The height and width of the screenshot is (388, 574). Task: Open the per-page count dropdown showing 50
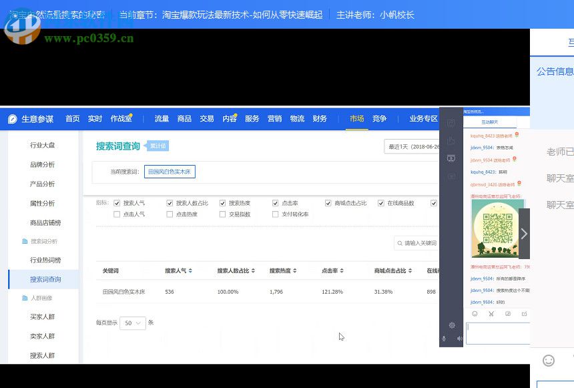coord(133,322)
